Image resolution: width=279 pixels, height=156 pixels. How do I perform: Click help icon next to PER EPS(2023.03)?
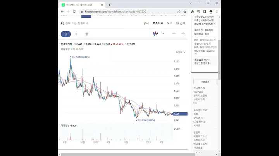tap(215, 40)
